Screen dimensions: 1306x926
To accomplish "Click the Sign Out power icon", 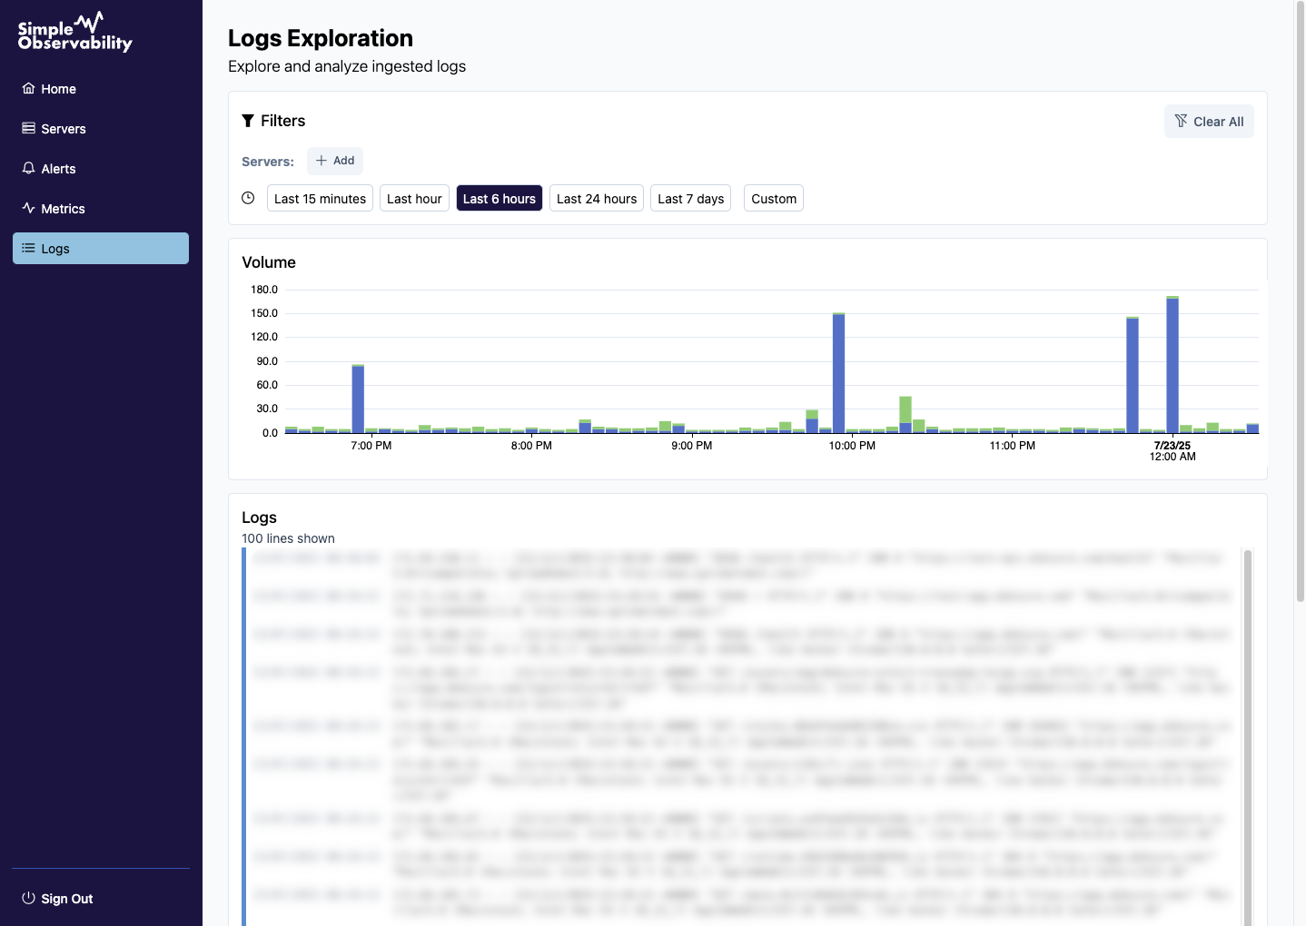I will 29,899.
